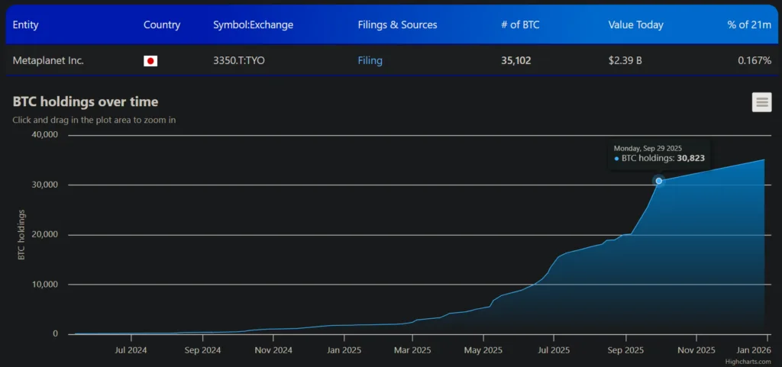782x367 pixels.
Task: Click the Sep 2025 x-axis label
Action: [x=625, y=350]
